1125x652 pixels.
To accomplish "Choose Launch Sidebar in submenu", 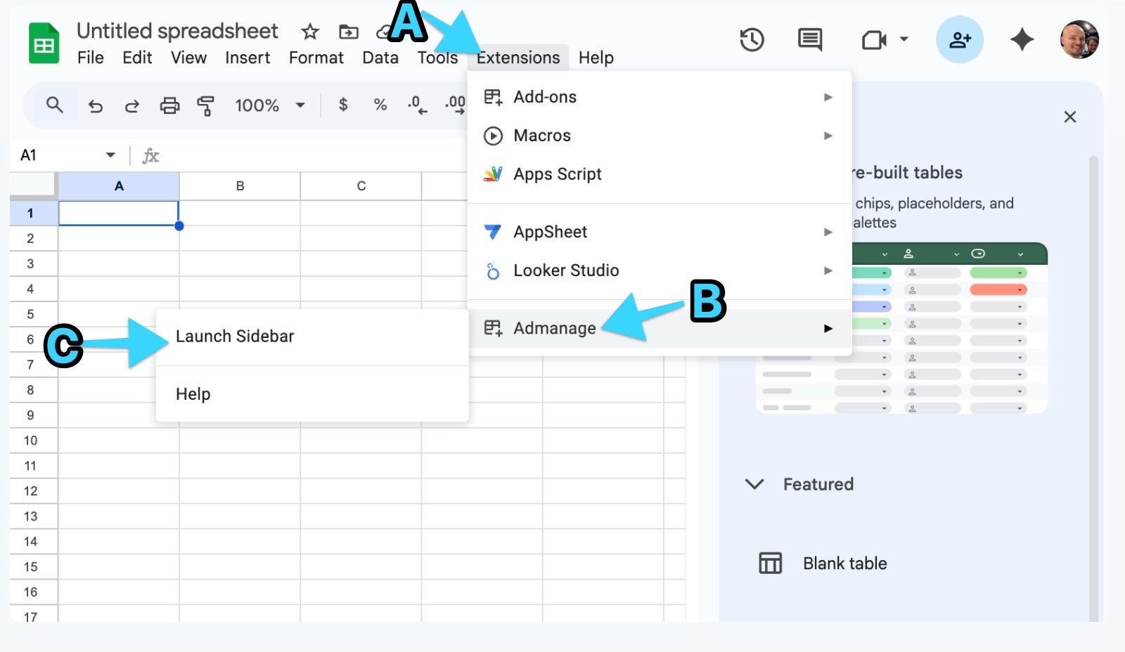I will coord(312,337).
